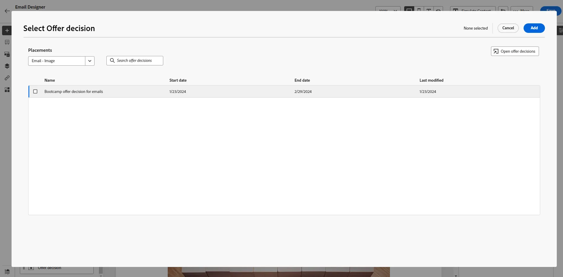Expand the Placements dropdown chevron
Image resolution: width=563 pixels, height=277 pixels.
(x=90, y=61)
